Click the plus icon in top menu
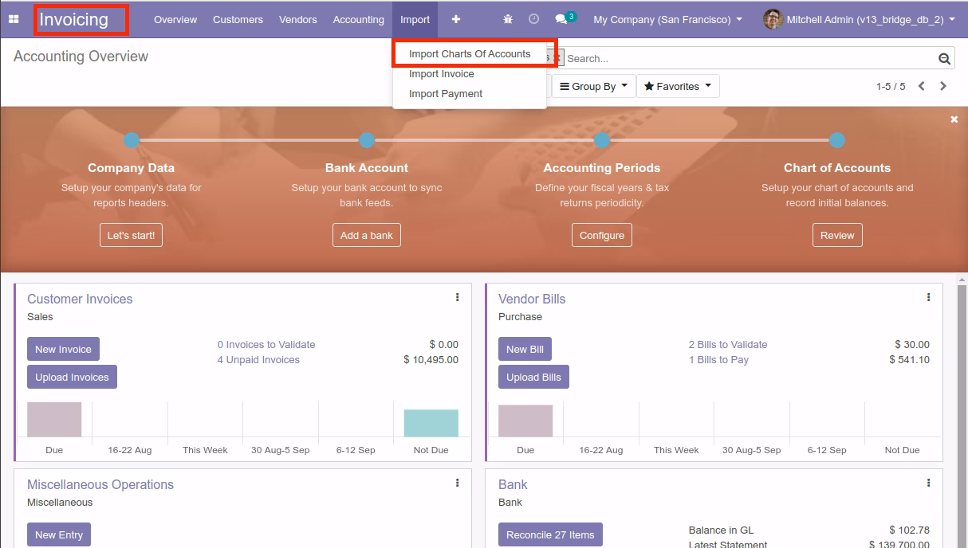The image size is (968, 548). [x=456, y=19]
